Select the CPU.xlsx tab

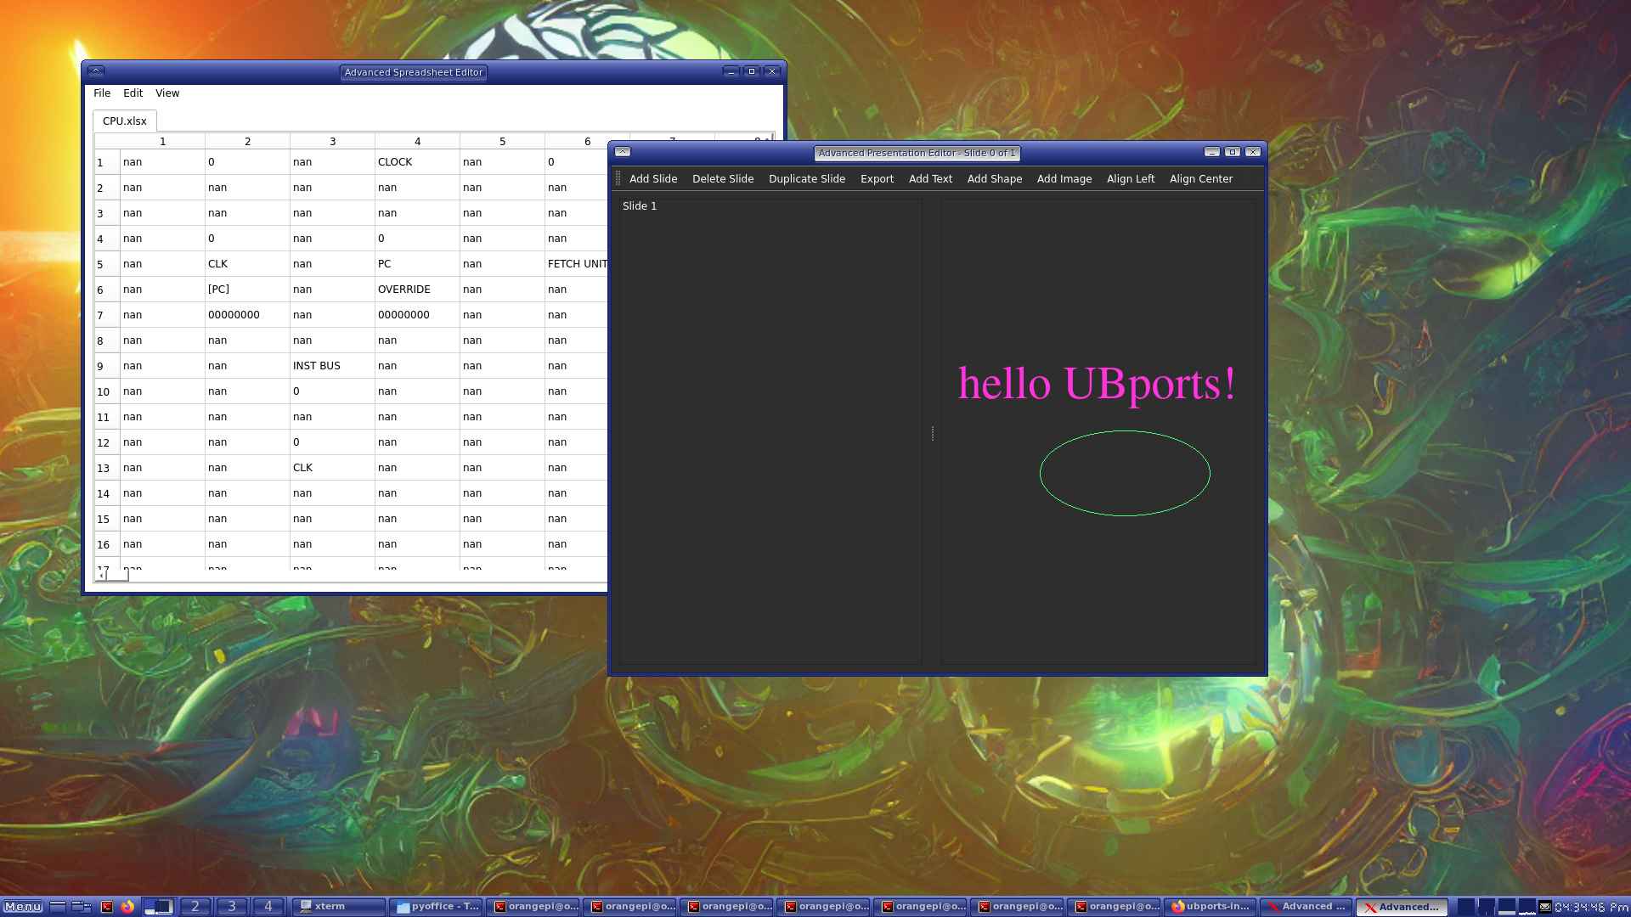pos(125,121)
